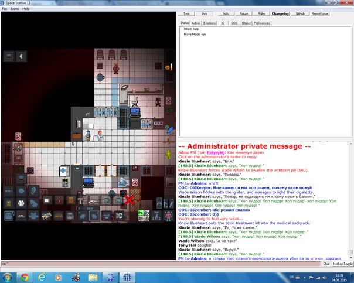Toggle the Hotkey Toggle button
354x283 pixels.
343,264
